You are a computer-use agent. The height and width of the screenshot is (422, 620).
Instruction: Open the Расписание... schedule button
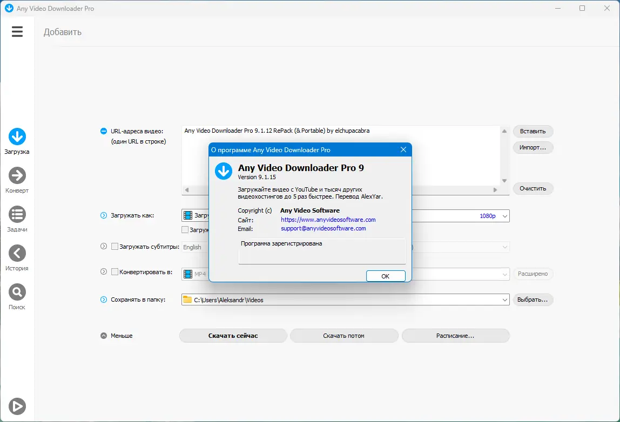tap(455, 336)
